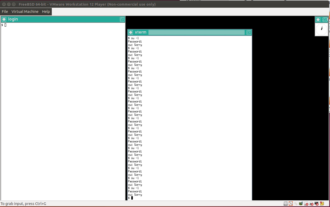330x207 pixels.
Task: Click the xterm title bar text
Action: point(141,32)
